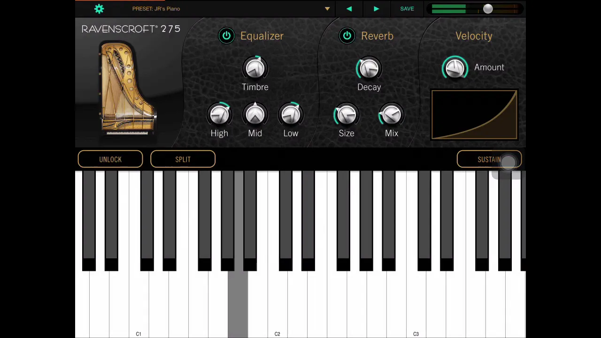Adjust the master volume slider knob
The width and height of the screenshot is (601, 338).
point(488,8)
